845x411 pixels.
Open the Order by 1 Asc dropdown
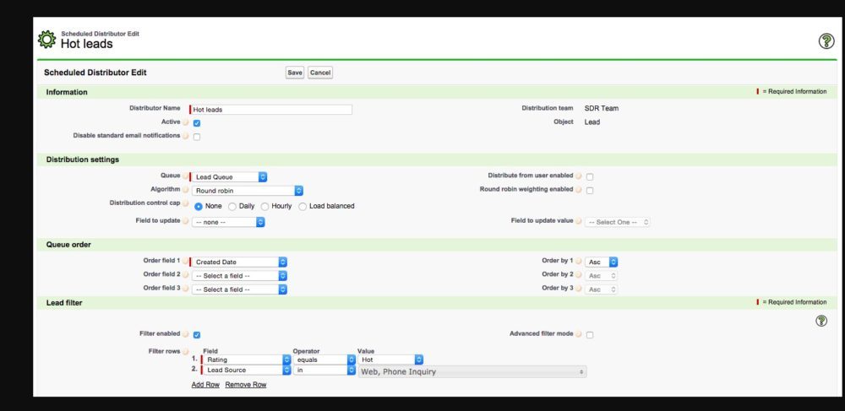pos(602,262)
